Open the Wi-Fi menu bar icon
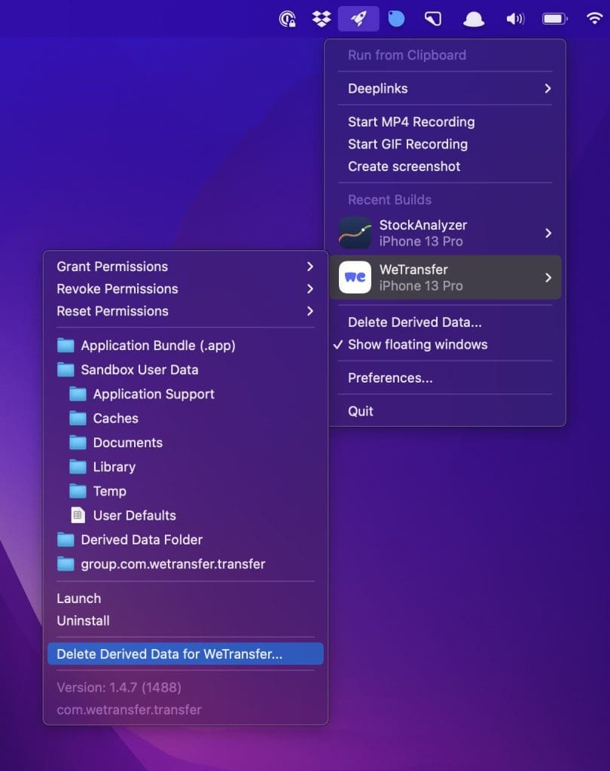 click(595, 19)
